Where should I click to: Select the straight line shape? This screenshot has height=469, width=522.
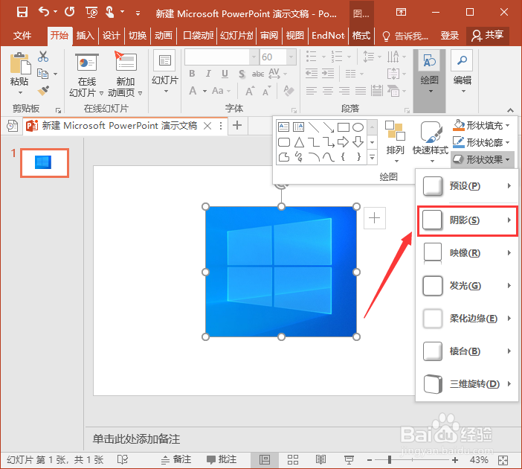314,127
